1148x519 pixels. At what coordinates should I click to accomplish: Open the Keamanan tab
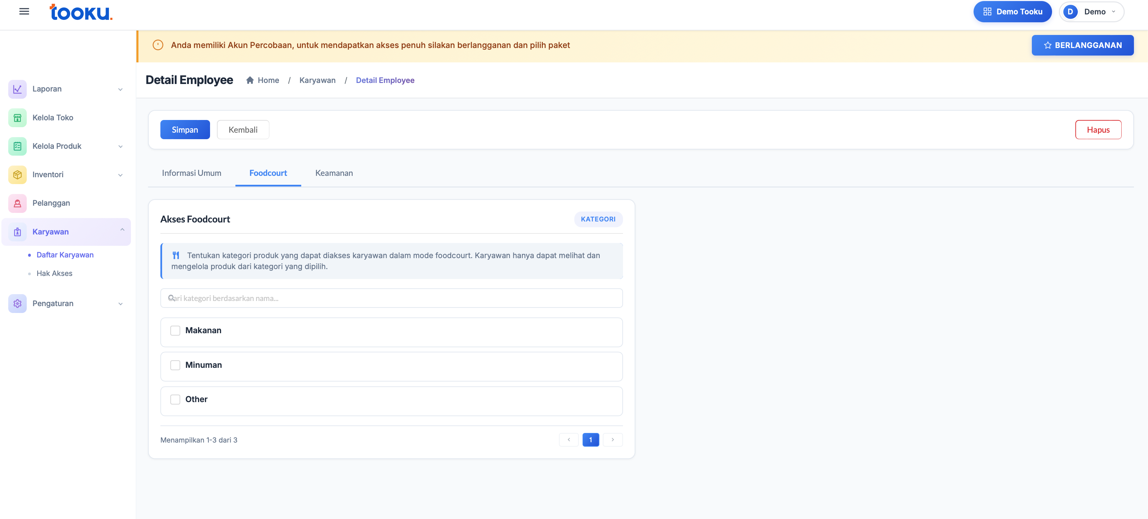tap(334, 173)
